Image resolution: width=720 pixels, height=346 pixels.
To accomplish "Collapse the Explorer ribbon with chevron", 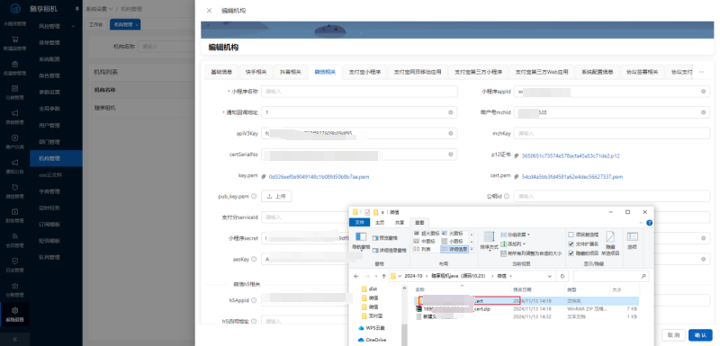I will (x=642, y=222).
